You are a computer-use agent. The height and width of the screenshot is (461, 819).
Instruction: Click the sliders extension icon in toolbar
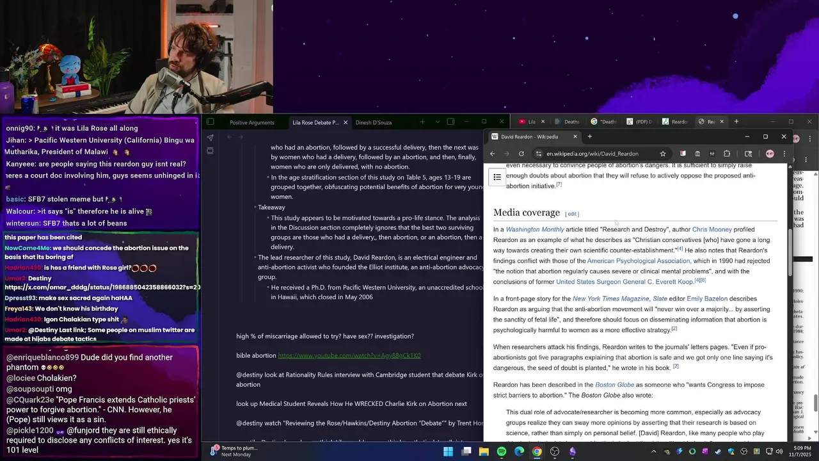pos(712,154)
